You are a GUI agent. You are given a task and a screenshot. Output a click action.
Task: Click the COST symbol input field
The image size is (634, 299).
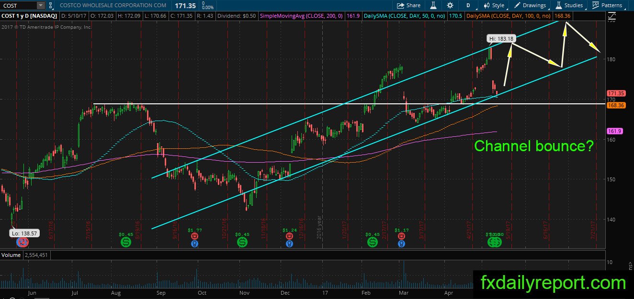[18, 5]
